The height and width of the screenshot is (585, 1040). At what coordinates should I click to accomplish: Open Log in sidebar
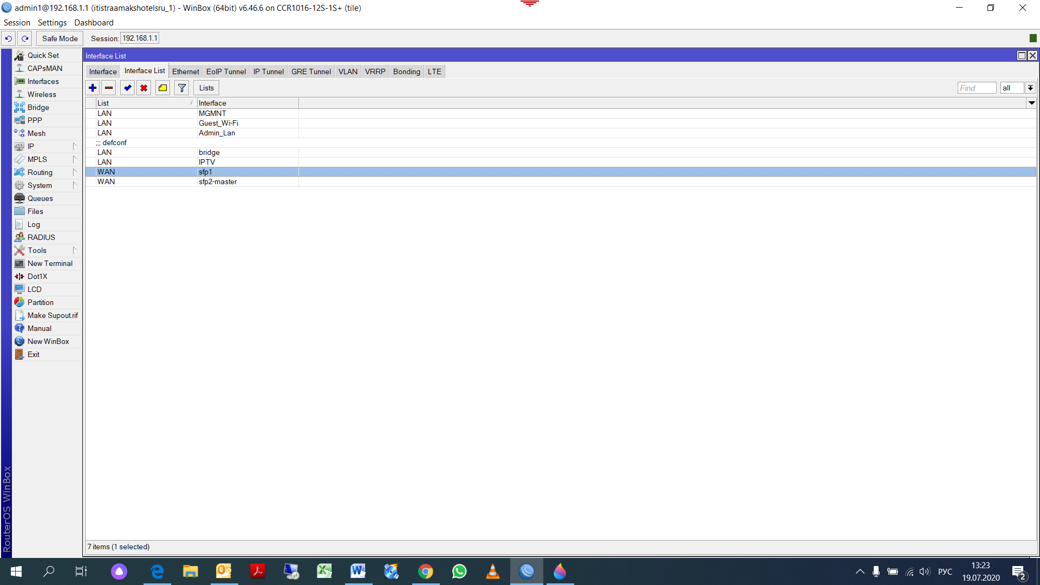pos(47,224)
